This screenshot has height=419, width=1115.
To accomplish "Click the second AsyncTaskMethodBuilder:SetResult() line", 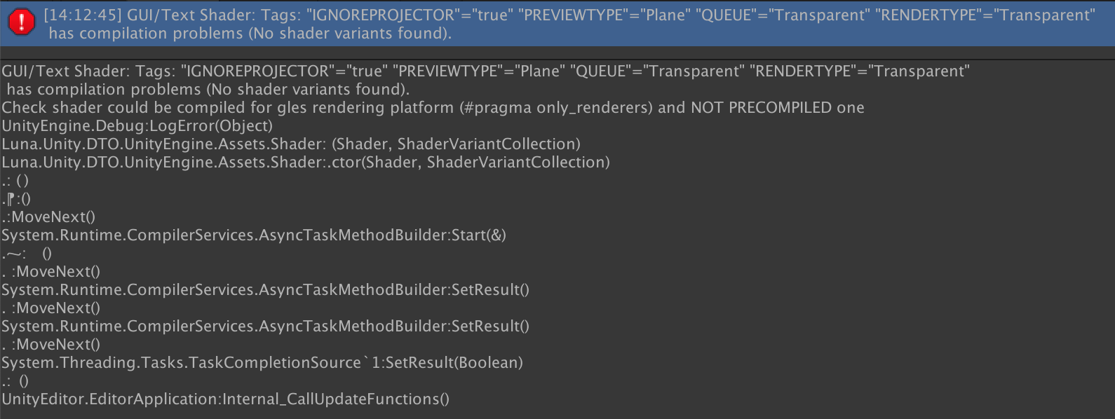I will pos(266,326).
